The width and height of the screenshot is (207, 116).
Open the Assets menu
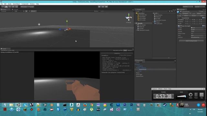(x=9, y=4)
